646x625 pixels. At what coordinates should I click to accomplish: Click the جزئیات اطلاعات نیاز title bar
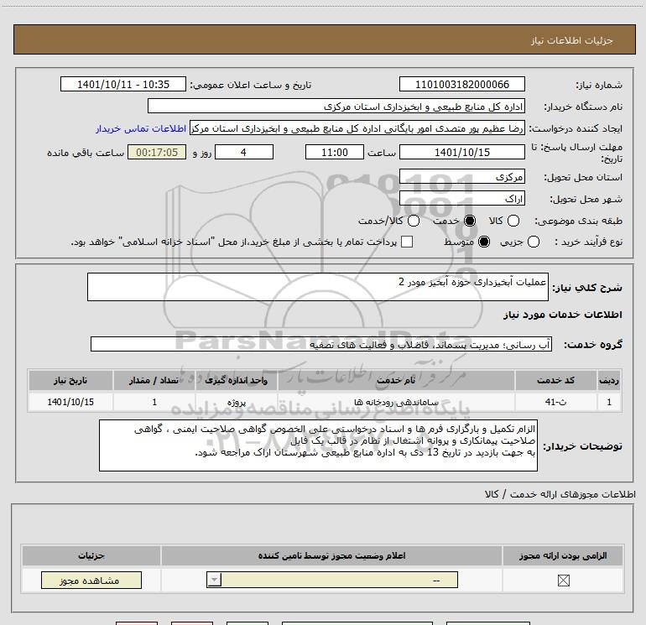(325, 39)
